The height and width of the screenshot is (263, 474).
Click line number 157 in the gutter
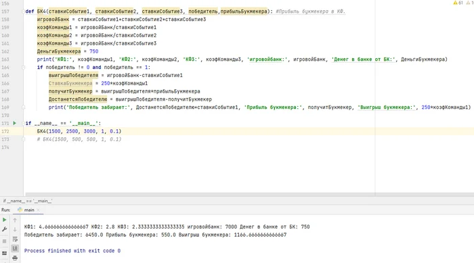(x=5, y=11)
